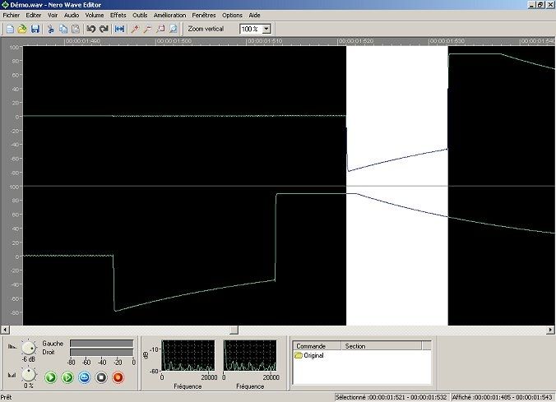The height and width of the screenshot is (402, 556).
Task: Adjust the 0 % balance knob
Action: coord(29,374)
